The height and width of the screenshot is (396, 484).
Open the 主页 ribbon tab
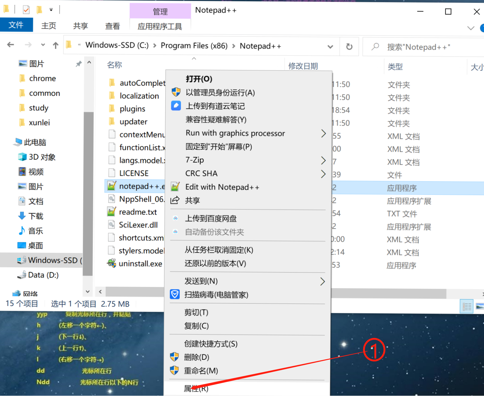(x=49, y=26)
